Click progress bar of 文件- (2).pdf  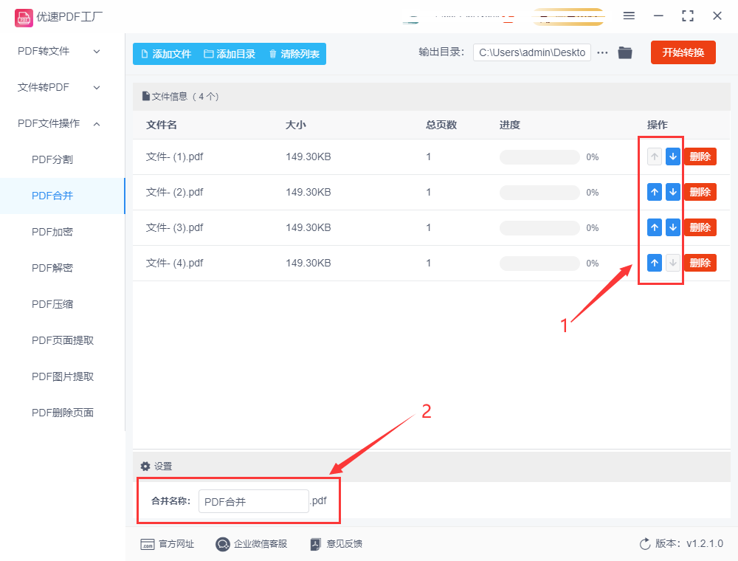539,193
